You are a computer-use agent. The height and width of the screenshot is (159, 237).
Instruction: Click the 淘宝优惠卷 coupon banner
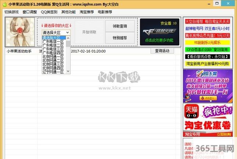click(207, 125)
